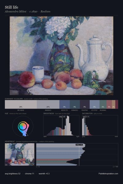Open the main still life painting image
123x184 pixels.
click(61, 56)
